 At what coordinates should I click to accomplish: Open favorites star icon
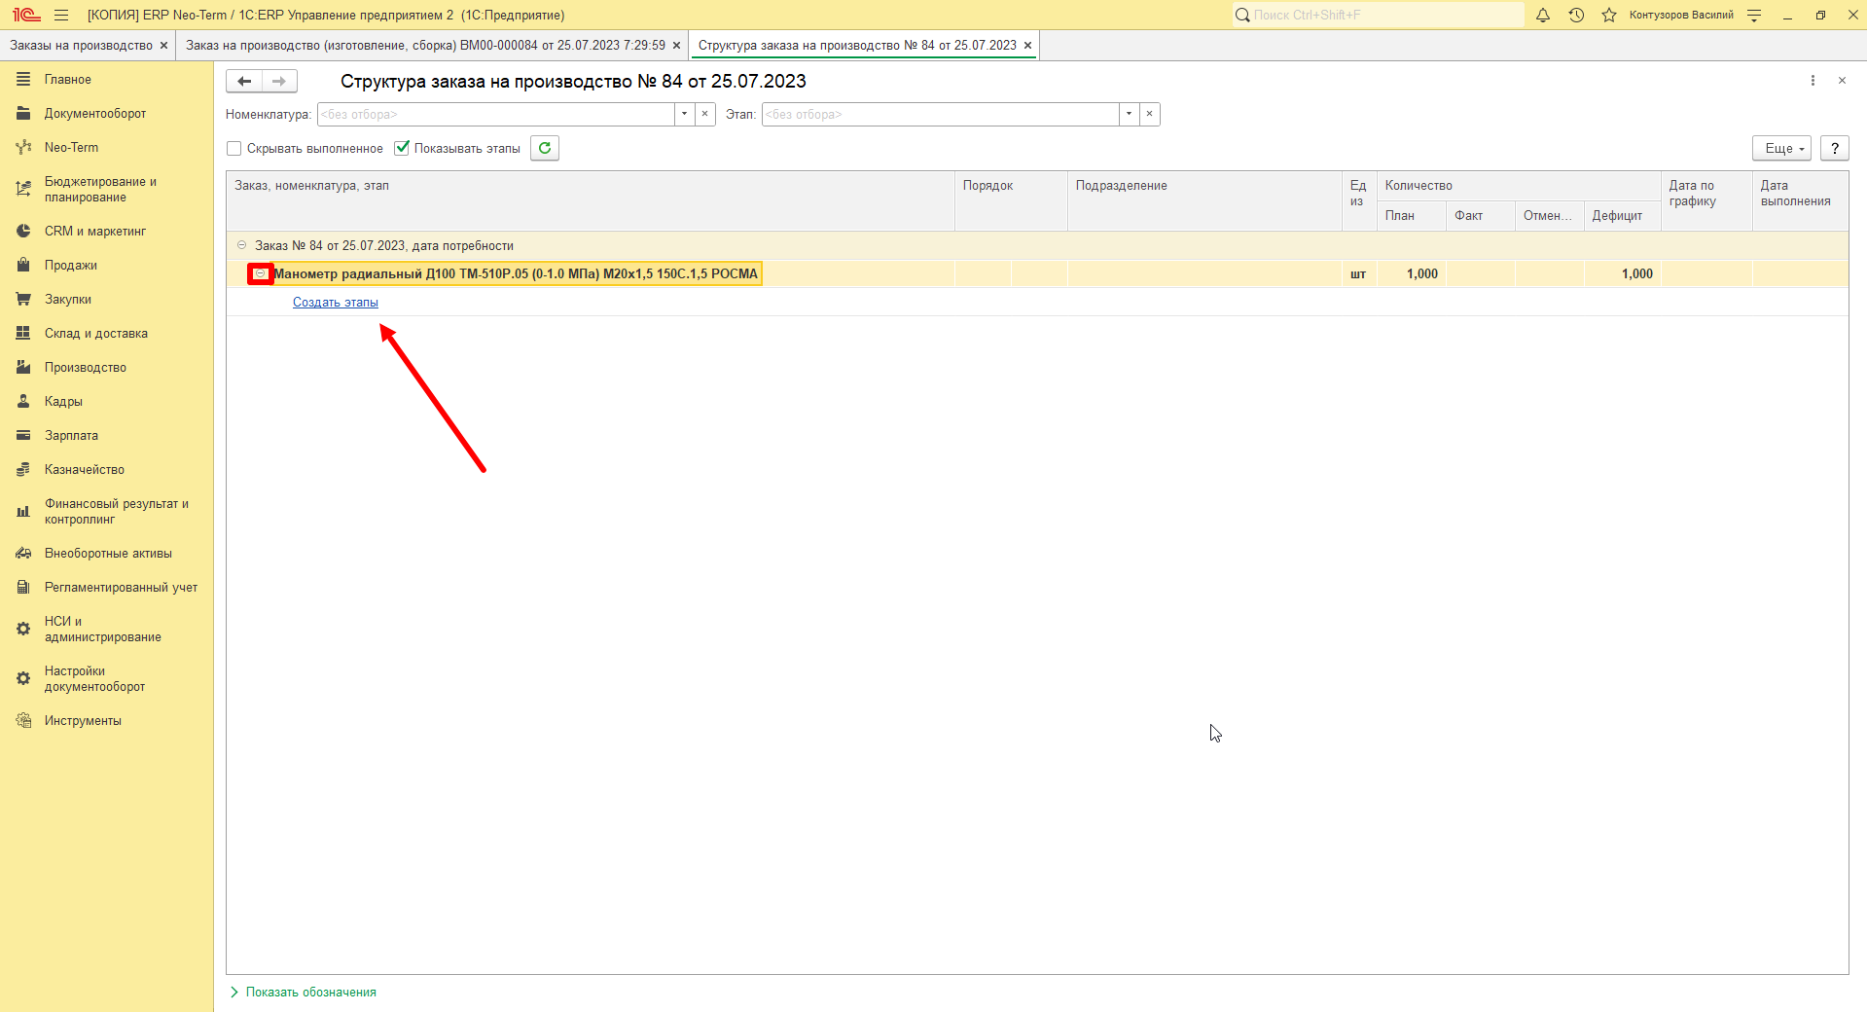pos(1609,15)
